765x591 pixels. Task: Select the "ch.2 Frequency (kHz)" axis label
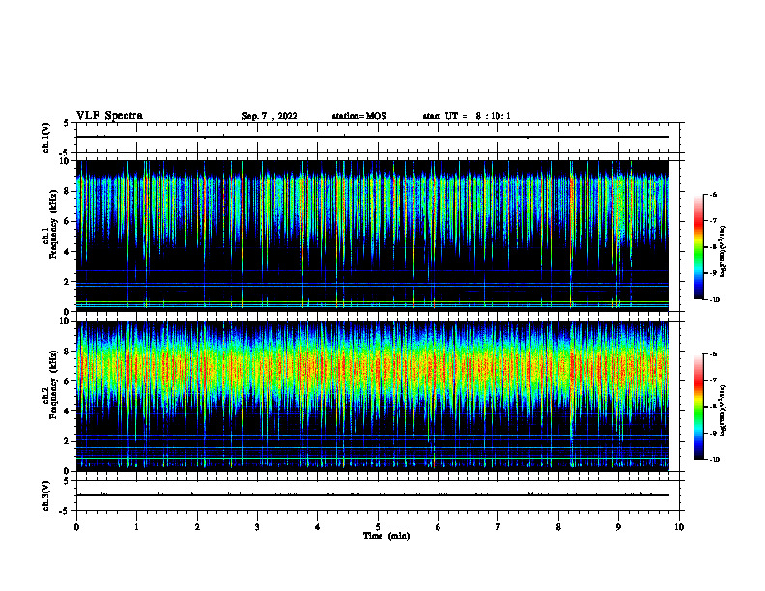point(49,383)
